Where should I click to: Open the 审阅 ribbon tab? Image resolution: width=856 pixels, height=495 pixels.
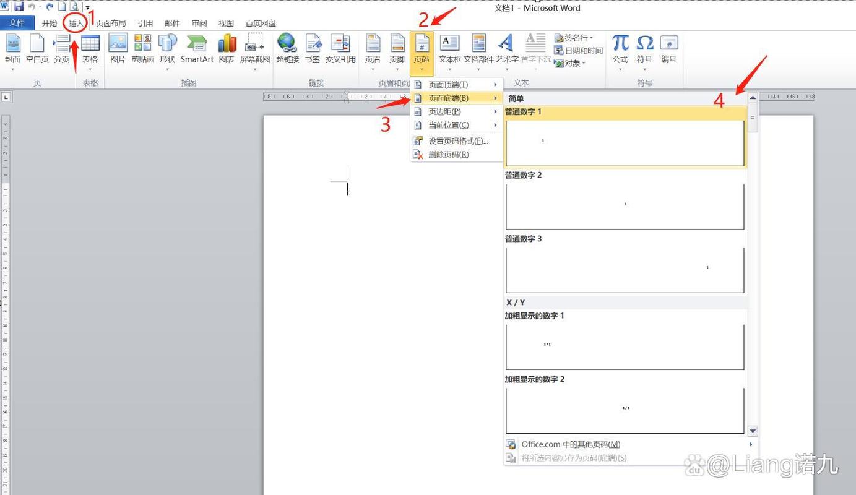199,23
